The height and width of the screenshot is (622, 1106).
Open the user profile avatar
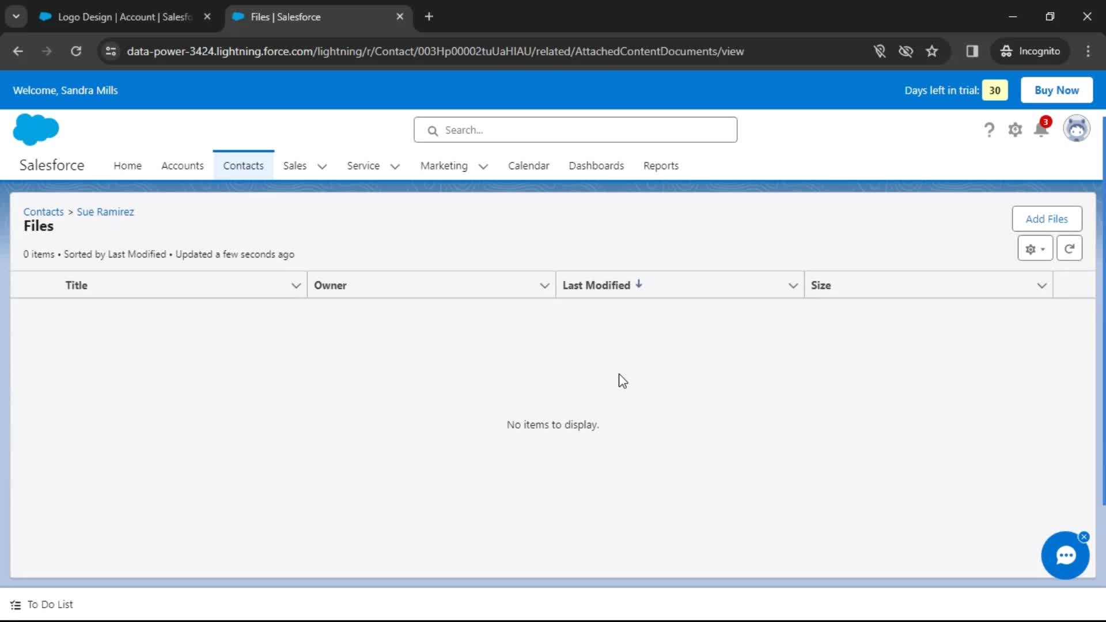coord(1076,128)
